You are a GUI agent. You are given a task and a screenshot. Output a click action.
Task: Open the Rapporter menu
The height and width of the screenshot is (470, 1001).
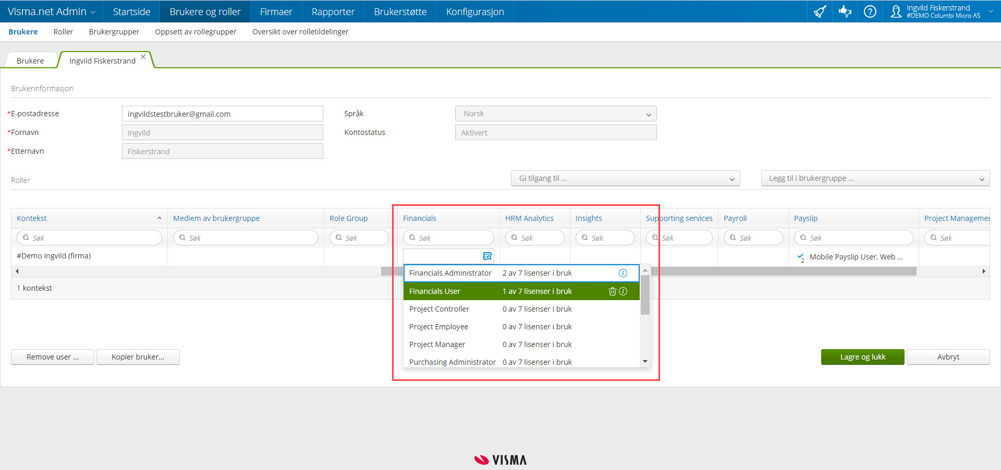pos(333,11)
